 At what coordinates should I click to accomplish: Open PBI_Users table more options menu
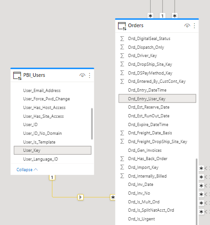click(90, 75)
